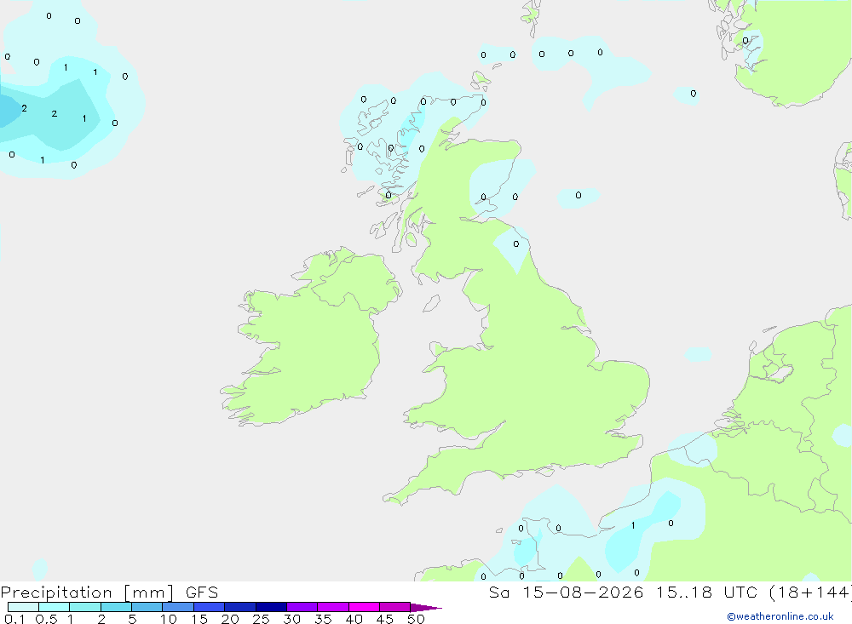Click the 45 mm legend swatch
Viewport: 852px width, 624px height.
[x=395, y=607]
